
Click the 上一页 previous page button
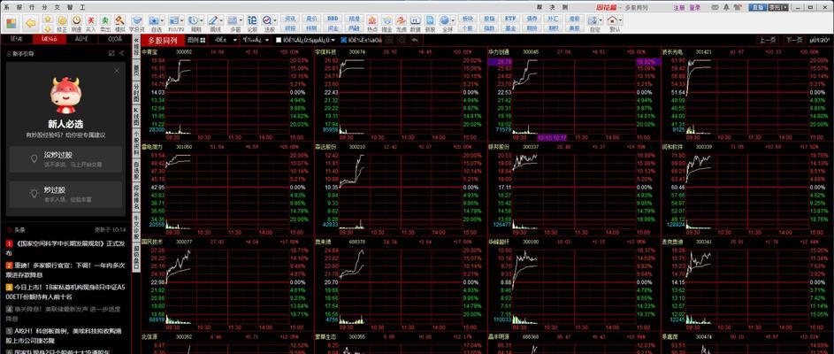pyautogui.click(x=768, y=40)
